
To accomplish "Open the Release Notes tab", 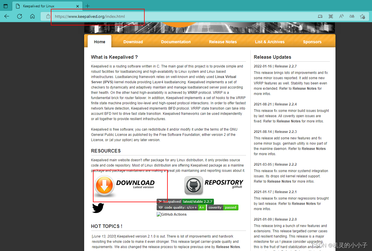I will (223, 42).
